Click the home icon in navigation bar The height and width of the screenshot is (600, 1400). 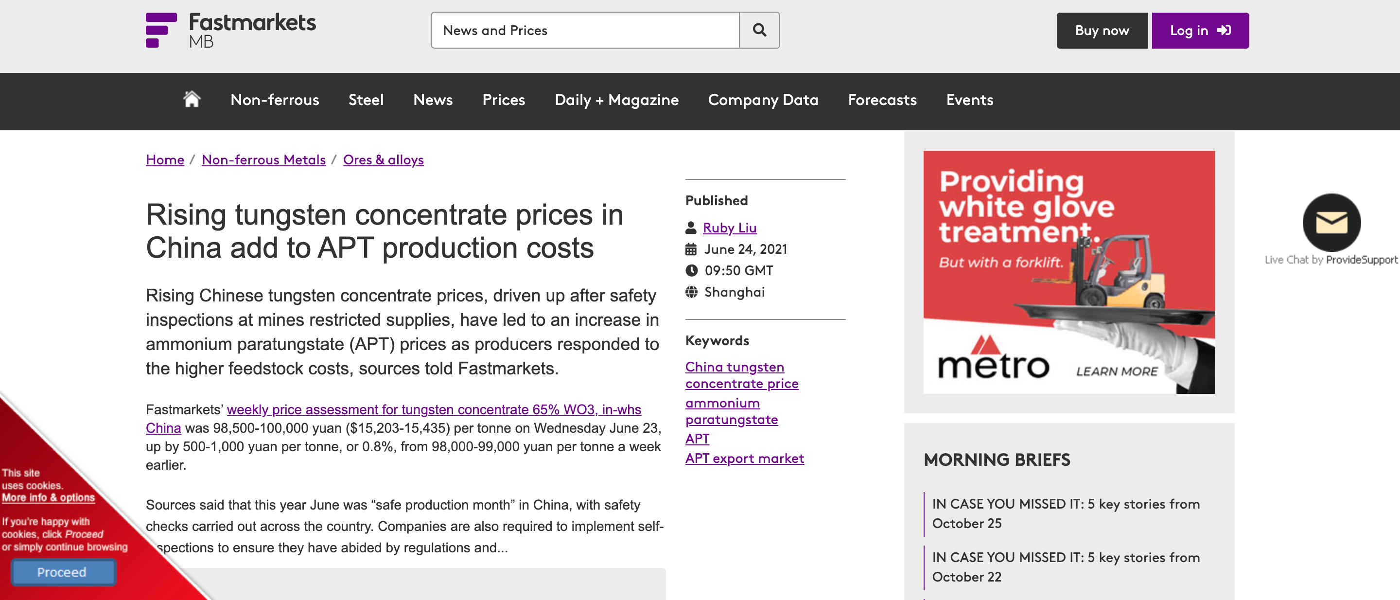point(192,100)
